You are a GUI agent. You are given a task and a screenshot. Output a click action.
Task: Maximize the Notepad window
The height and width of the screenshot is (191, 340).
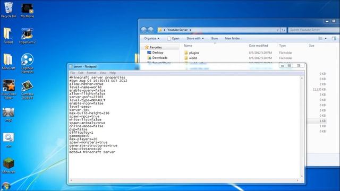(x=289, y=65)
